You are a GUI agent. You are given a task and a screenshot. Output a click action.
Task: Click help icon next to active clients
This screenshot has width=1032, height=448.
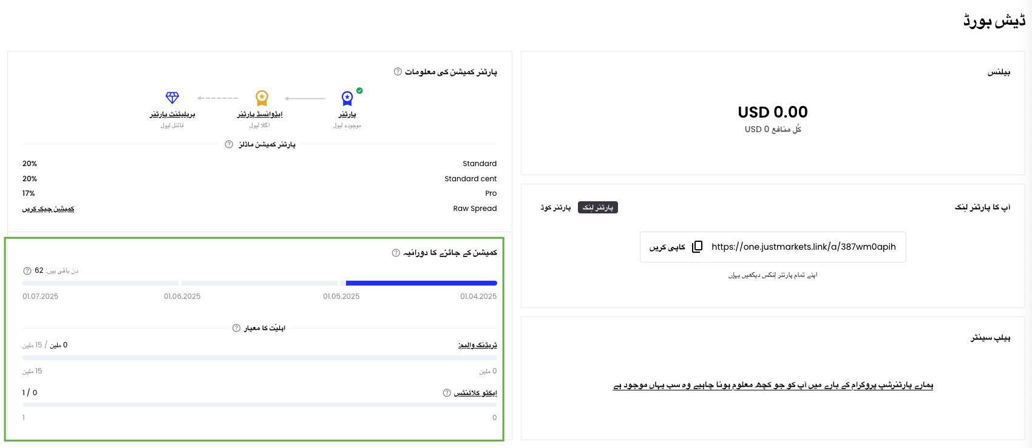447,393
